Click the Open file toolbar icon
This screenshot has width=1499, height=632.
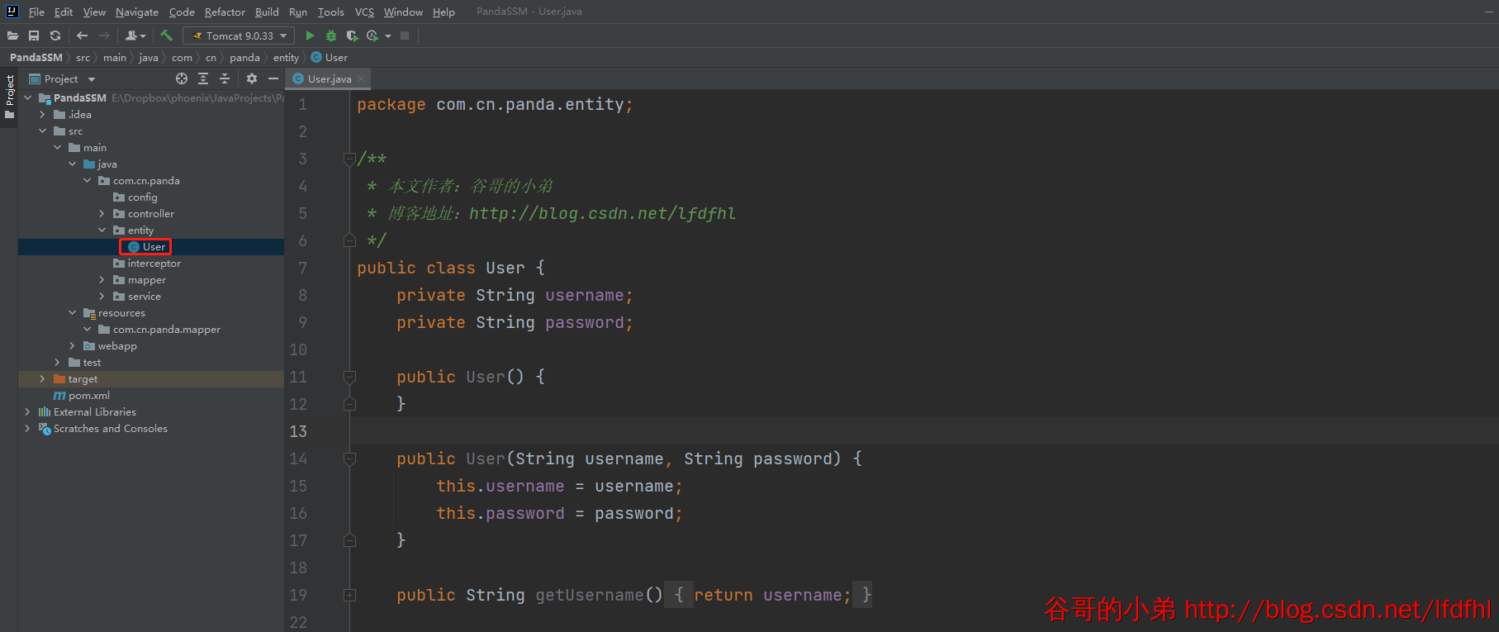(12, 36)
